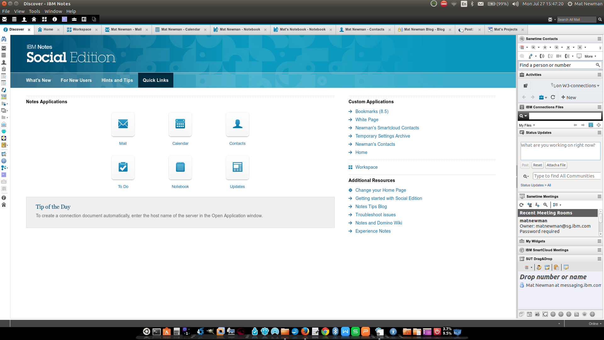This screenshot has width=604, height=340.
Task: Open Sametime Contacts panel menu
Action: click(x=599, y=39)
